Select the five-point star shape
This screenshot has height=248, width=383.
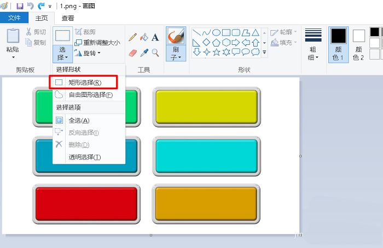(x=216, y=52)
